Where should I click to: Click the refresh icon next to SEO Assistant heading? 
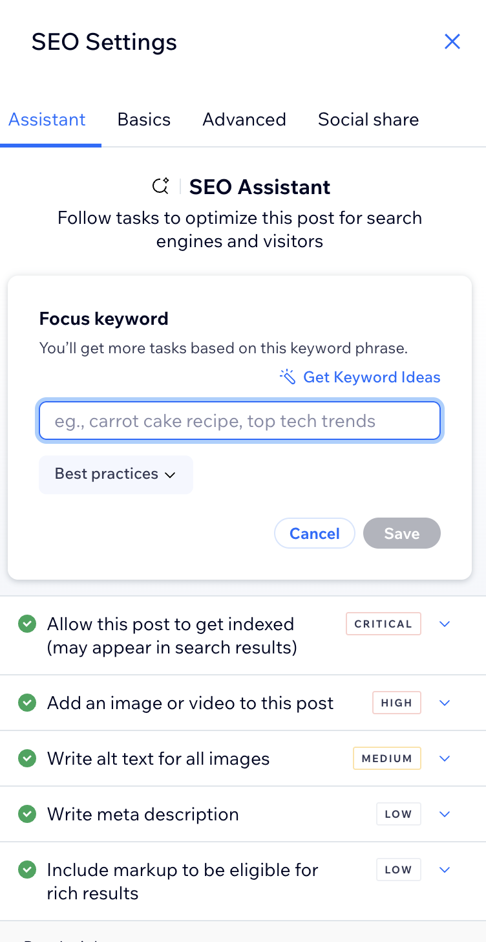tap(162, 186)
